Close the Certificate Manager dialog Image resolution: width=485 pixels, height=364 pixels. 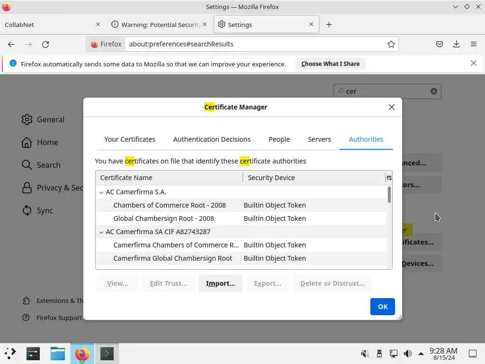click(x=391, y=107)
